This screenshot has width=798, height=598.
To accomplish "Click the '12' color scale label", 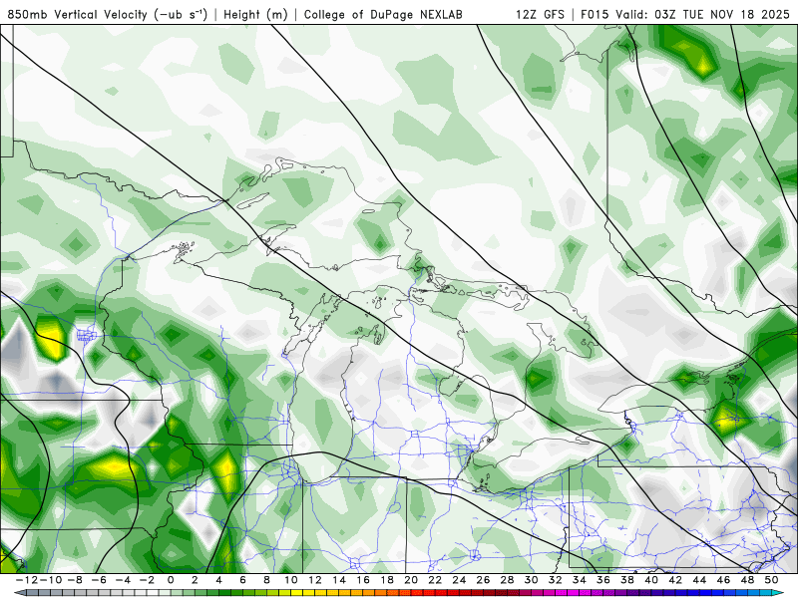I will pyautogui.click(x=315, y=580).
